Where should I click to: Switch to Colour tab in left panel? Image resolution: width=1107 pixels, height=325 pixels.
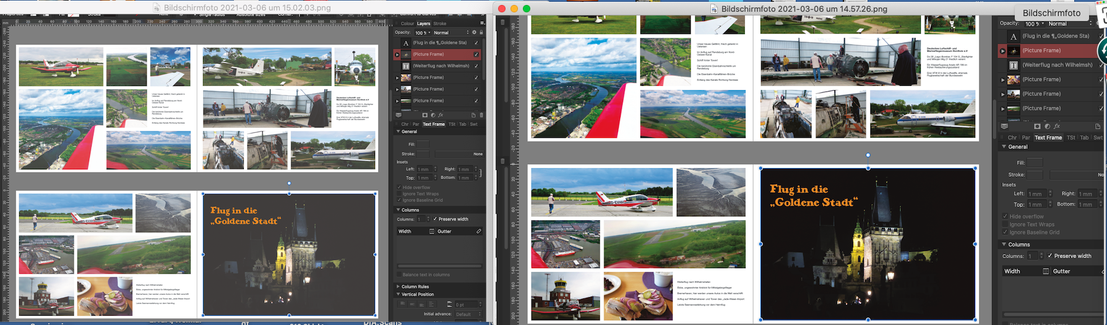pos(407,23)
